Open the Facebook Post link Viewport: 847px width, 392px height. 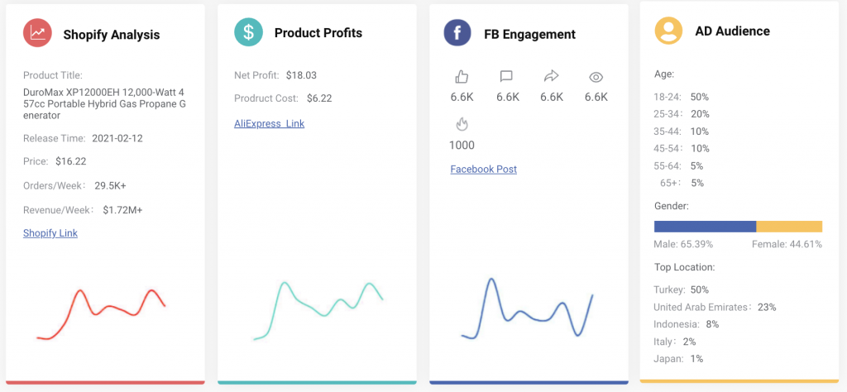[483, 170]
